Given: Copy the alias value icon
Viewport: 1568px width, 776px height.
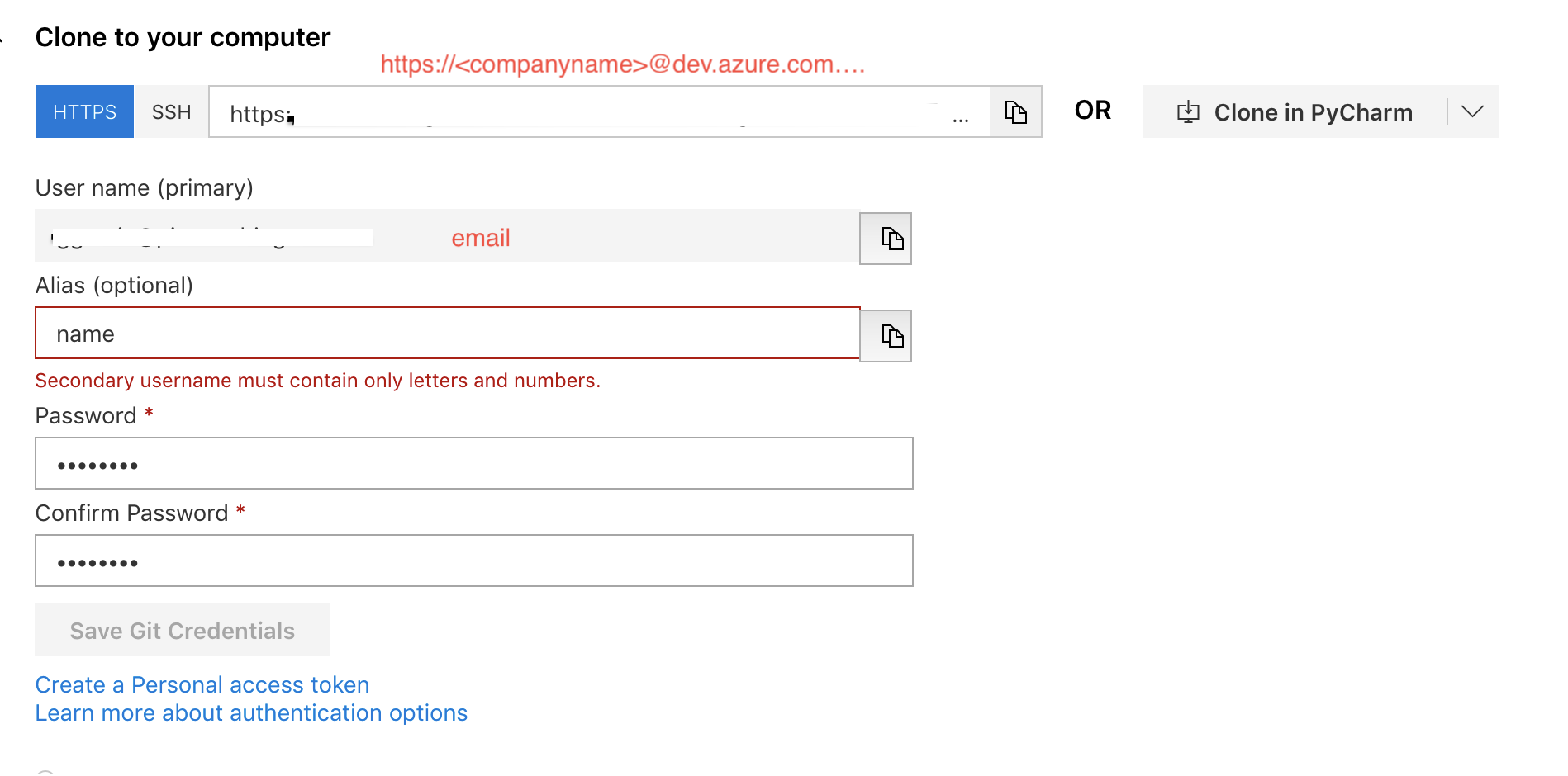Looking at the screenshot, I should (x=886, y=336).
